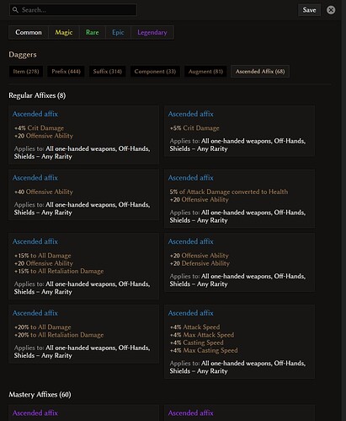The width and height of the screenshot is (346, 421).
Task: Open the first purple Mastery ascended affix
Action: (x=35, y=413)
